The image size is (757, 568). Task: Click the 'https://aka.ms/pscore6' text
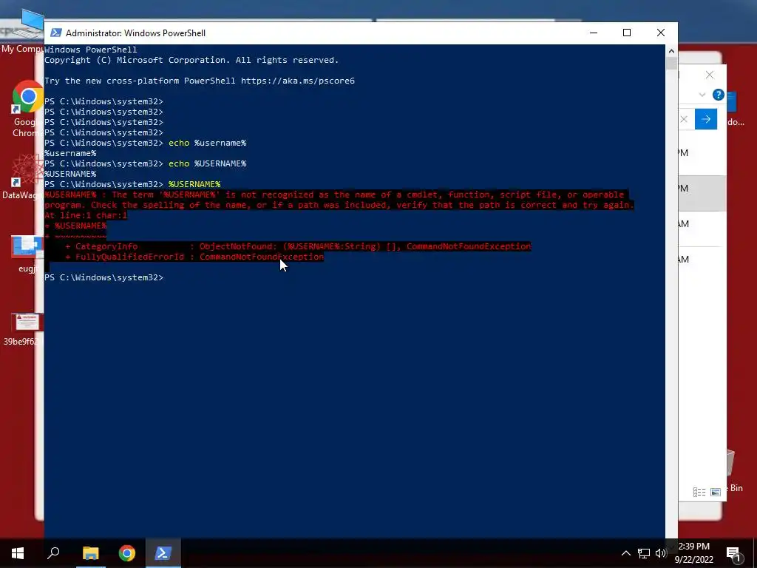point(298,81)
